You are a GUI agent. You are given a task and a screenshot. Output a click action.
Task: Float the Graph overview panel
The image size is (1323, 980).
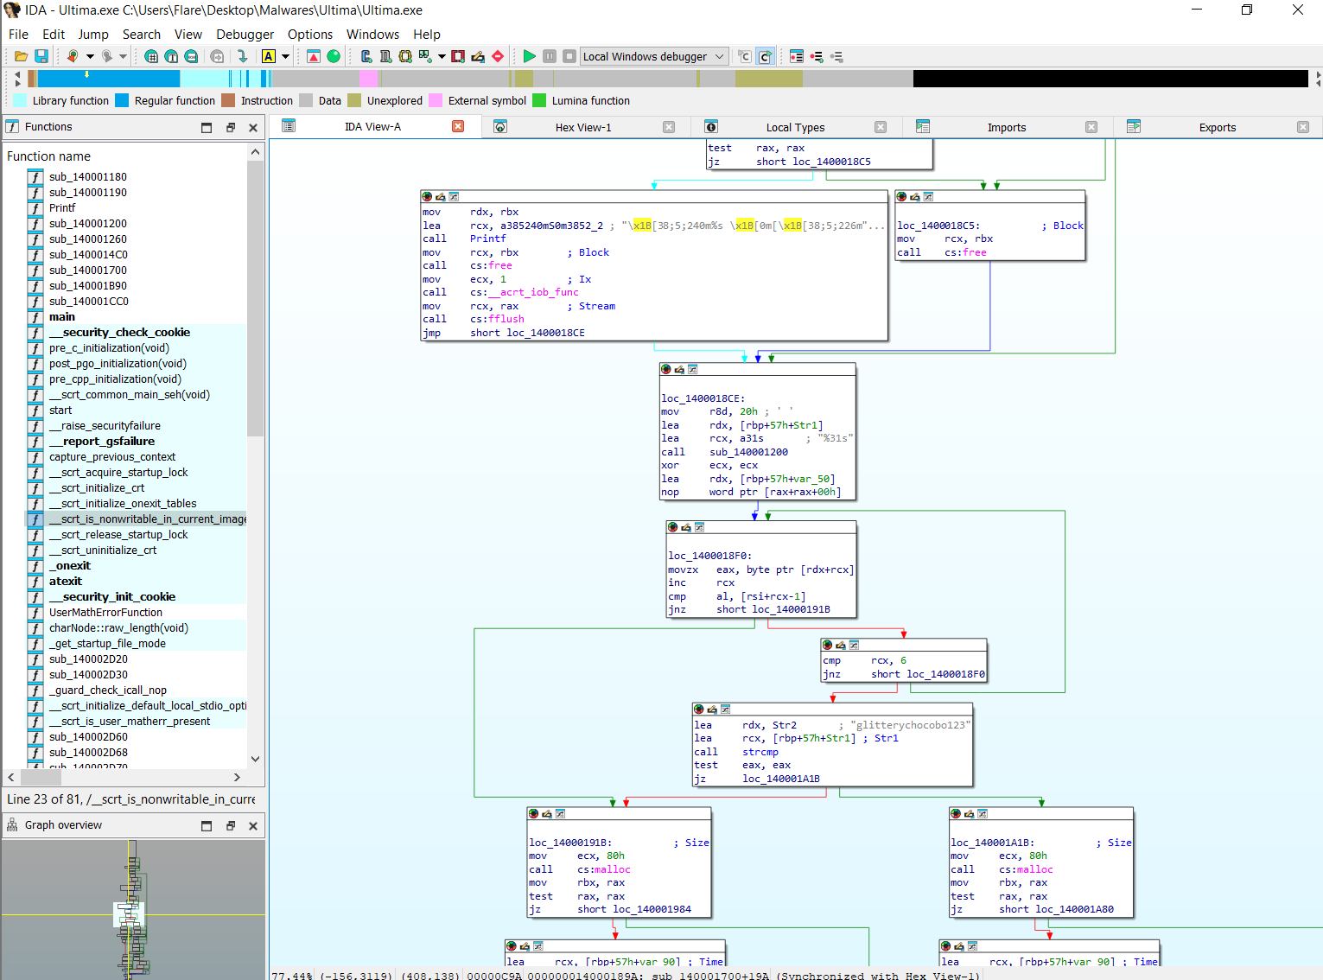[x=230, y=826]
